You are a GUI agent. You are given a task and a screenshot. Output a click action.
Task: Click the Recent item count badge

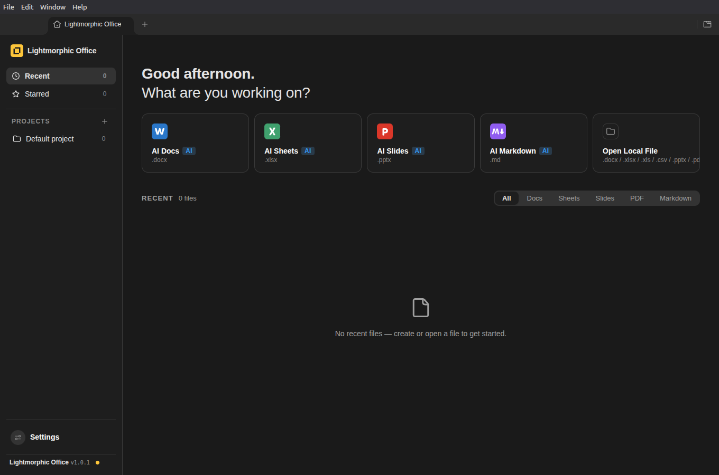(105, 76)
